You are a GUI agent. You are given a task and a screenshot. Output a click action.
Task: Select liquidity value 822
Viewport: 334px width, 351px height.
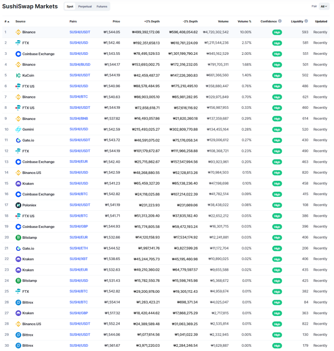click(x=305, y=324)
